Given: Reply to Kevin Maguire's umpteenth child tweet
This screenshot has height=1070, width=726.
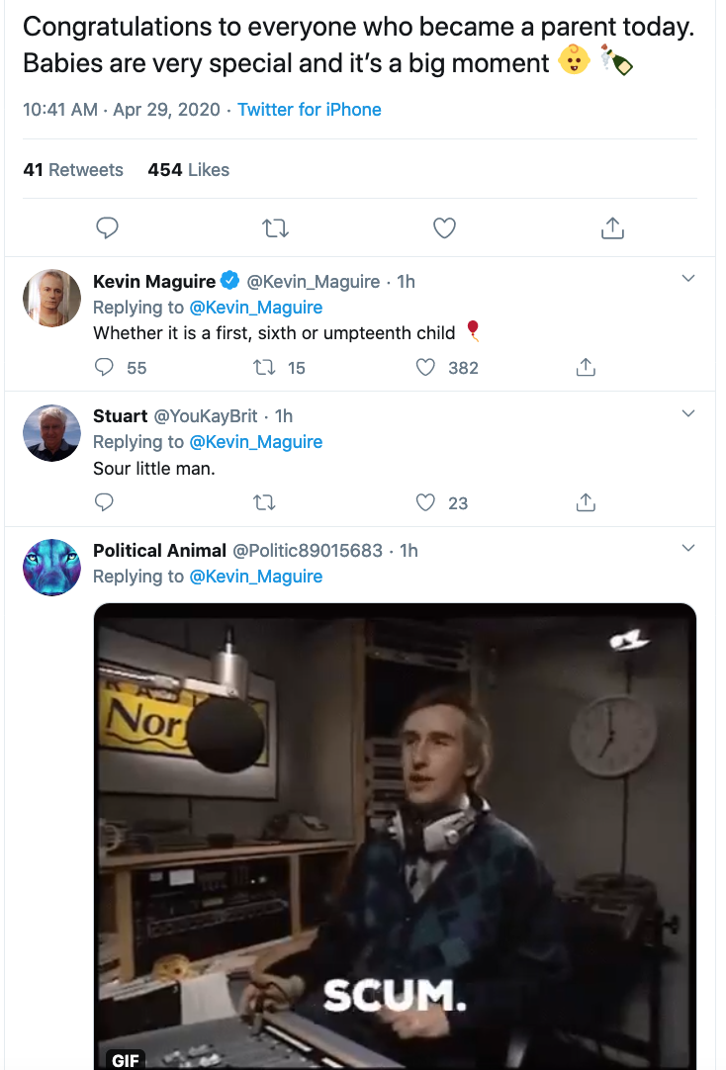Looking at the screenshot, I should coord(105,368).
